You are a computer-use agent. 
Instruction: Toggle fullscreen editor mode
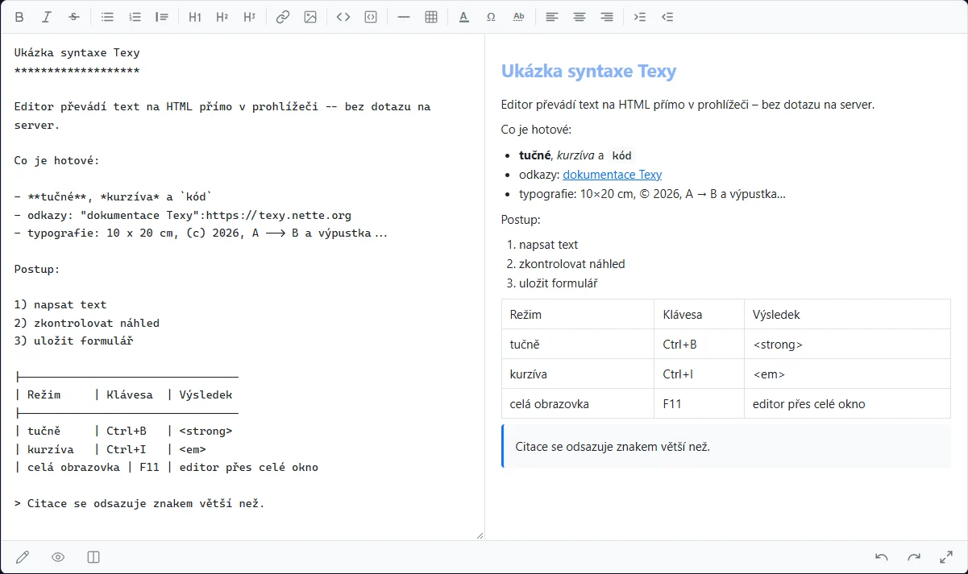click(946, 557)
